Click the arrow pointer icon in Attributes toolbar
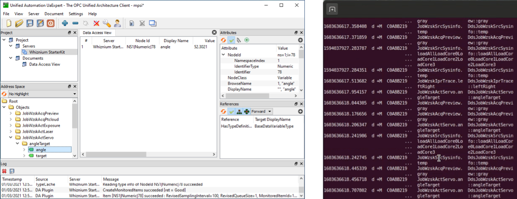 (239, 40)
